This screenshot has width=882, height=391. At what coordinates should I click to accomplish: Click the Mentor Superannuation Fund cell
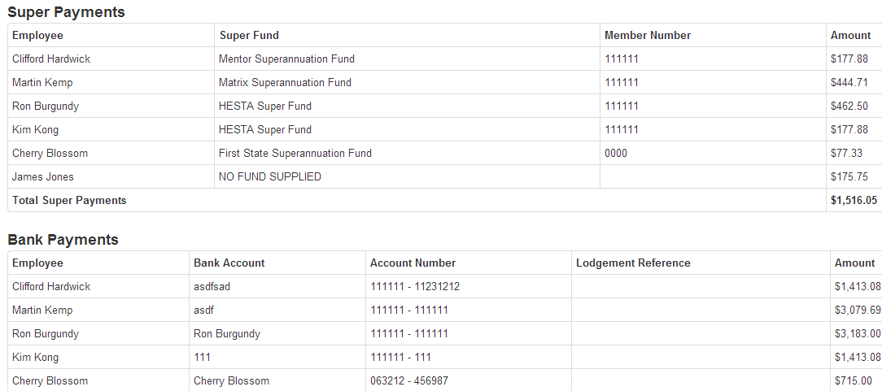click(286, 59)
